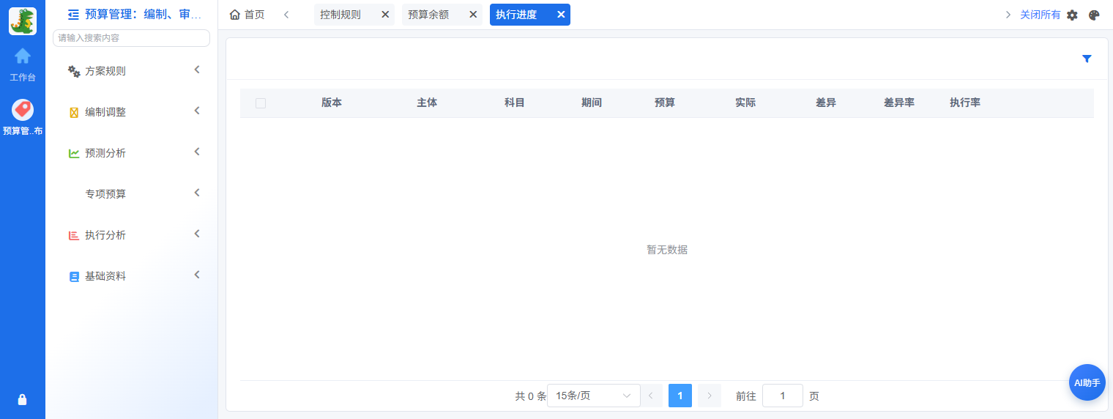1113x419 pixels.
Task: Click the green dinosaur app logo
Action: click(23, 21)
